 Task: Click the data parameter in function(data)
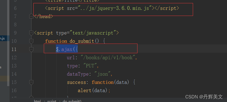[x=121, y=82]
